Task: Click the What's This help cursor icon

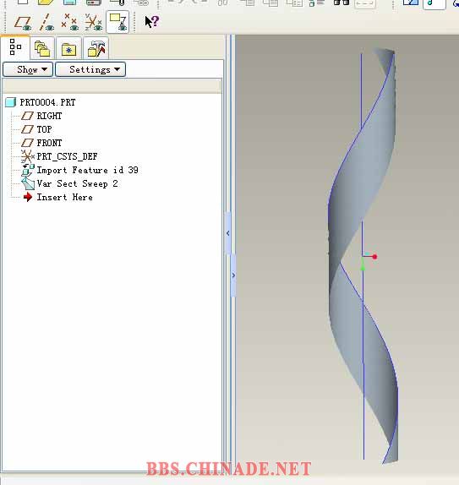Action: (151, 22)
